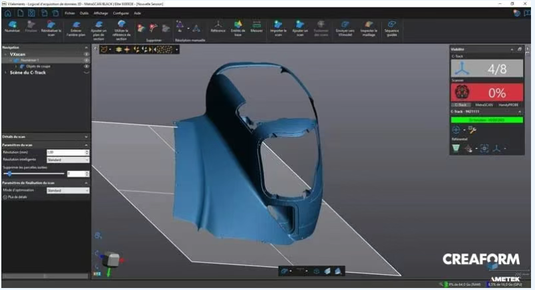Expand Scène du C-Track tree node
This screenshot has height=290, width=535.
click(x=5, y=72)
